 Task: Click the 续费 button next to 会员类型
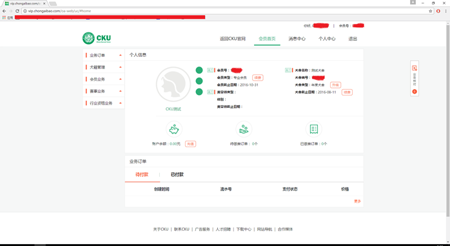258,77
